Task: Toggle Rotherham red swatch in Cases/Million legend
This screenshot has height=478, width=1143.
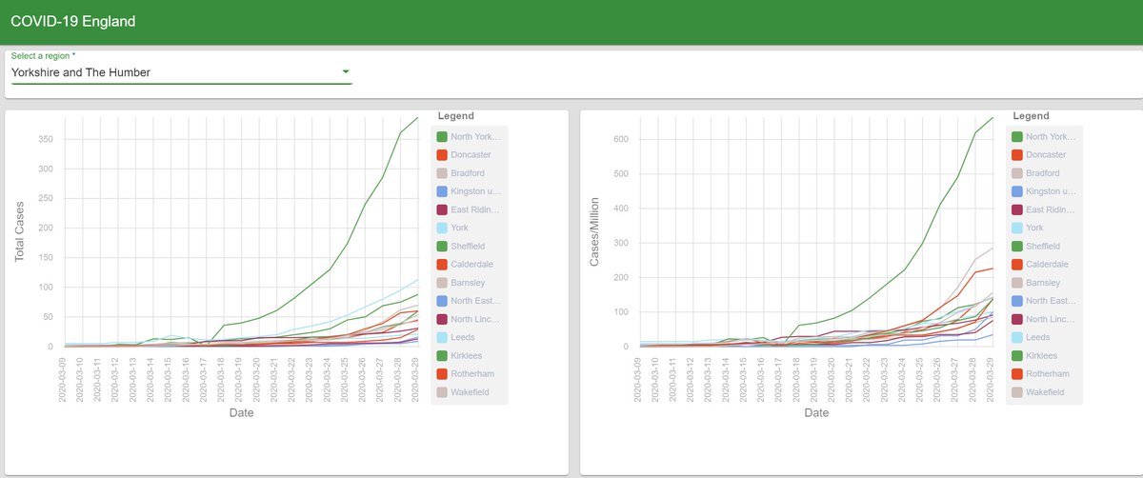Action: click(1019, 373)
